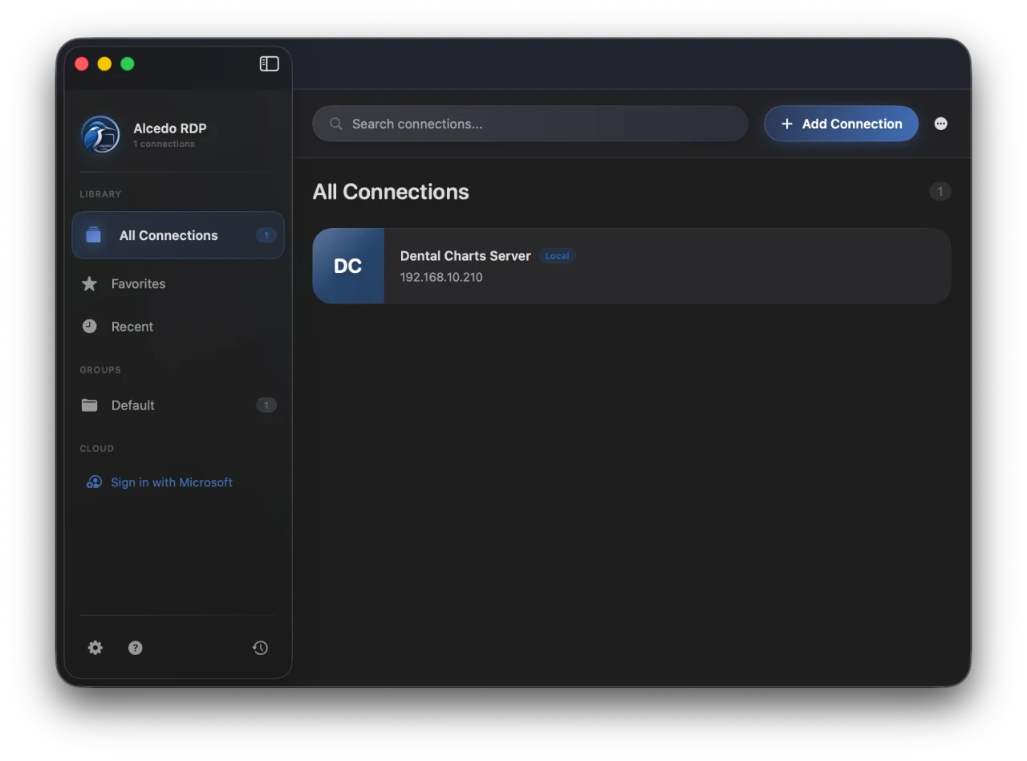Click the Recent clock icon
The width and height of the screenshot is (1027, 761).
pyautogui.click(x=90, y=327)
